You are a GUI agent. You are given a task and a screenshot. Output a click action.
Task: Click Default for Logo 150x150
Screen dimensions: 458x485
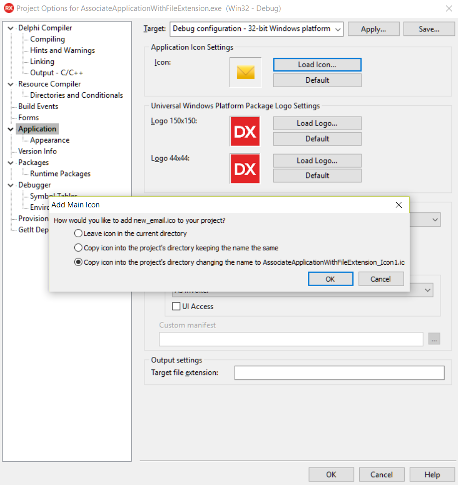click(x=317, y=139)
